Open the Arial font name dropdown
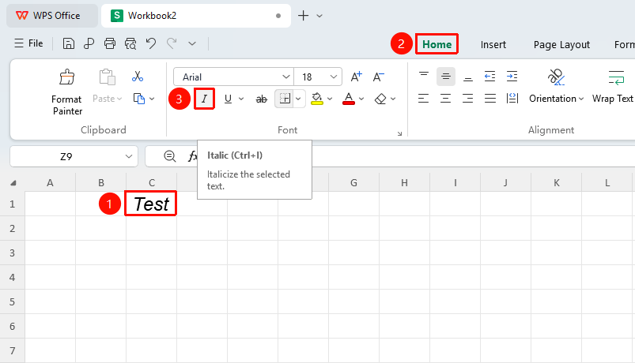 click(286, 77)
